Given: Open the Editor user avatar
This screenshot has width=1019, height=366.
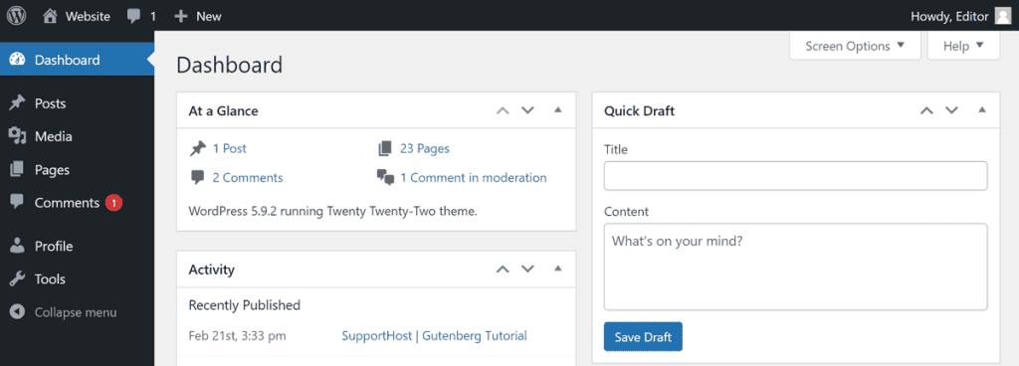Looking at the screenshot, I should coord(1003,16).
